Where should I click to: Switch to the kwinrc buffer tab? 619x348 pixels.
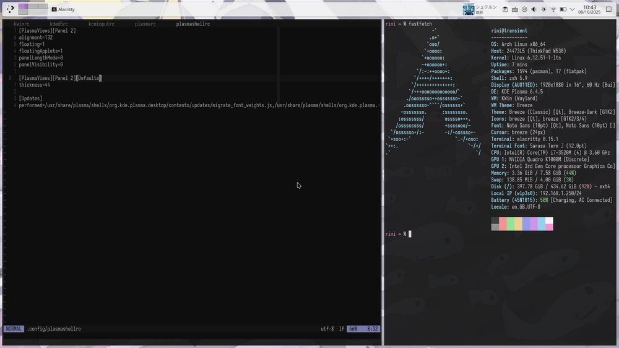pos(21,24)
